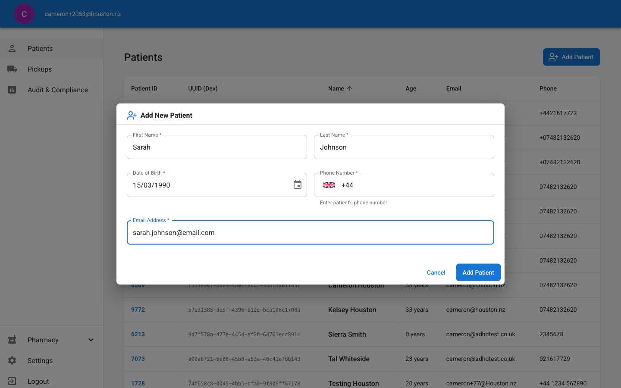621x388 pixels.
Task: Click the Audit & Compliance chart icon
Action: coord(12,90)
